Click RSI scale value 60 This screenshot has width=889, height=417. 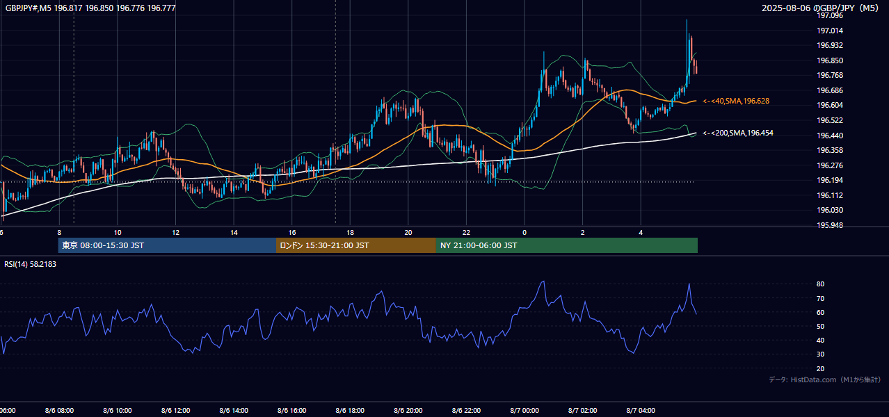click(x=821, y=312)
